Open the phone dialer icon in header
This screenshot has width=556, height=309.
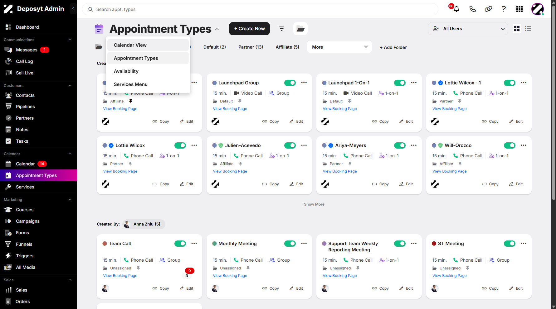click(x=473, y=9)
